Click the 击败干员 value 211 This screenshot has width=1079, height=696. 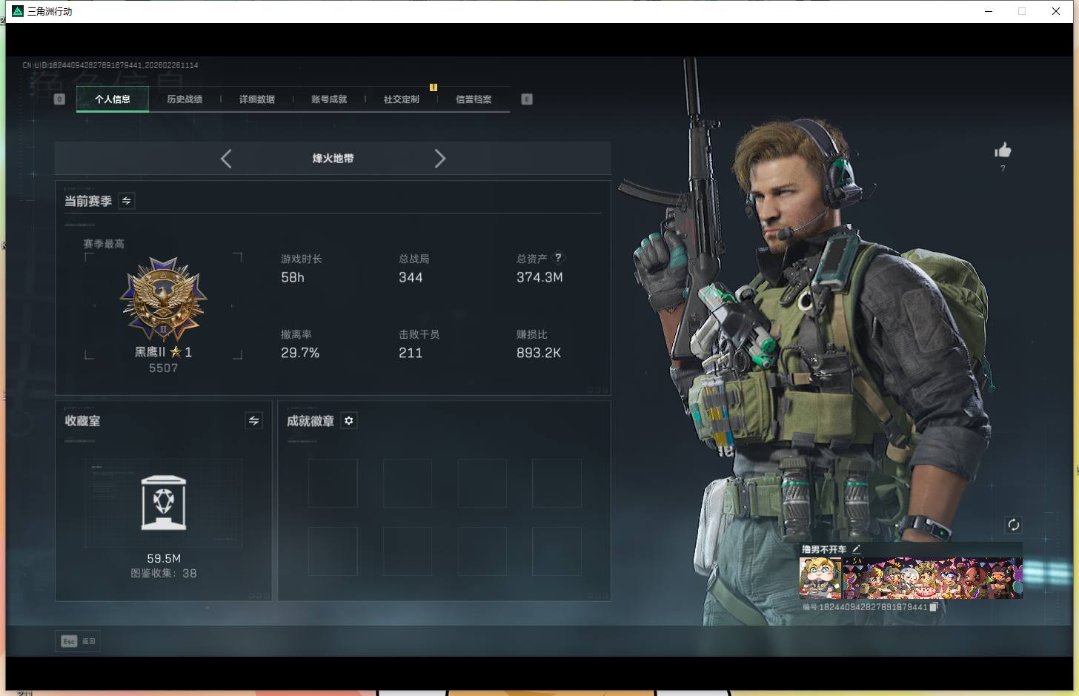point(411,353)
